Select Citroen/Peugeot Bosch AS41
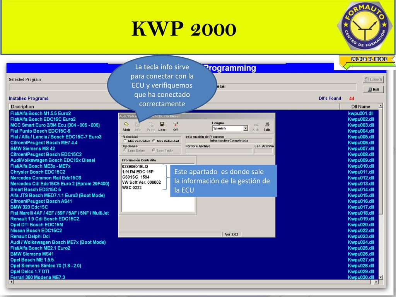396x297 pixels. point(41,201)
